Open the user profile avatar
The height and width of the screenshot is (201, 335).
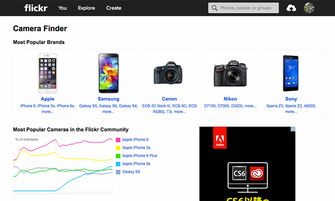pos(309,8)
